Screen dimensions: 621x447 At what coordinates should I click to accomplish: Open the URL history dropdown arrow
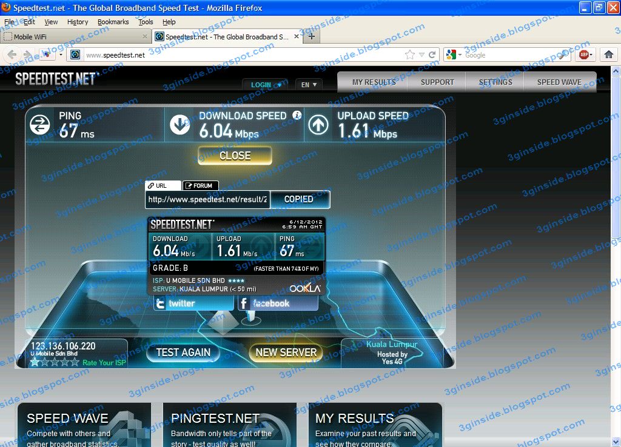pos(421,55)
